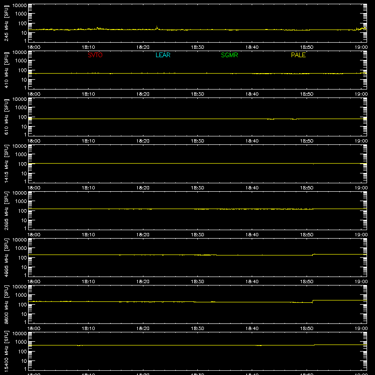375x375 pixels.
Task: Click the 1000 y-axis value on 410 MHz panel
Action: pos(21,61)
